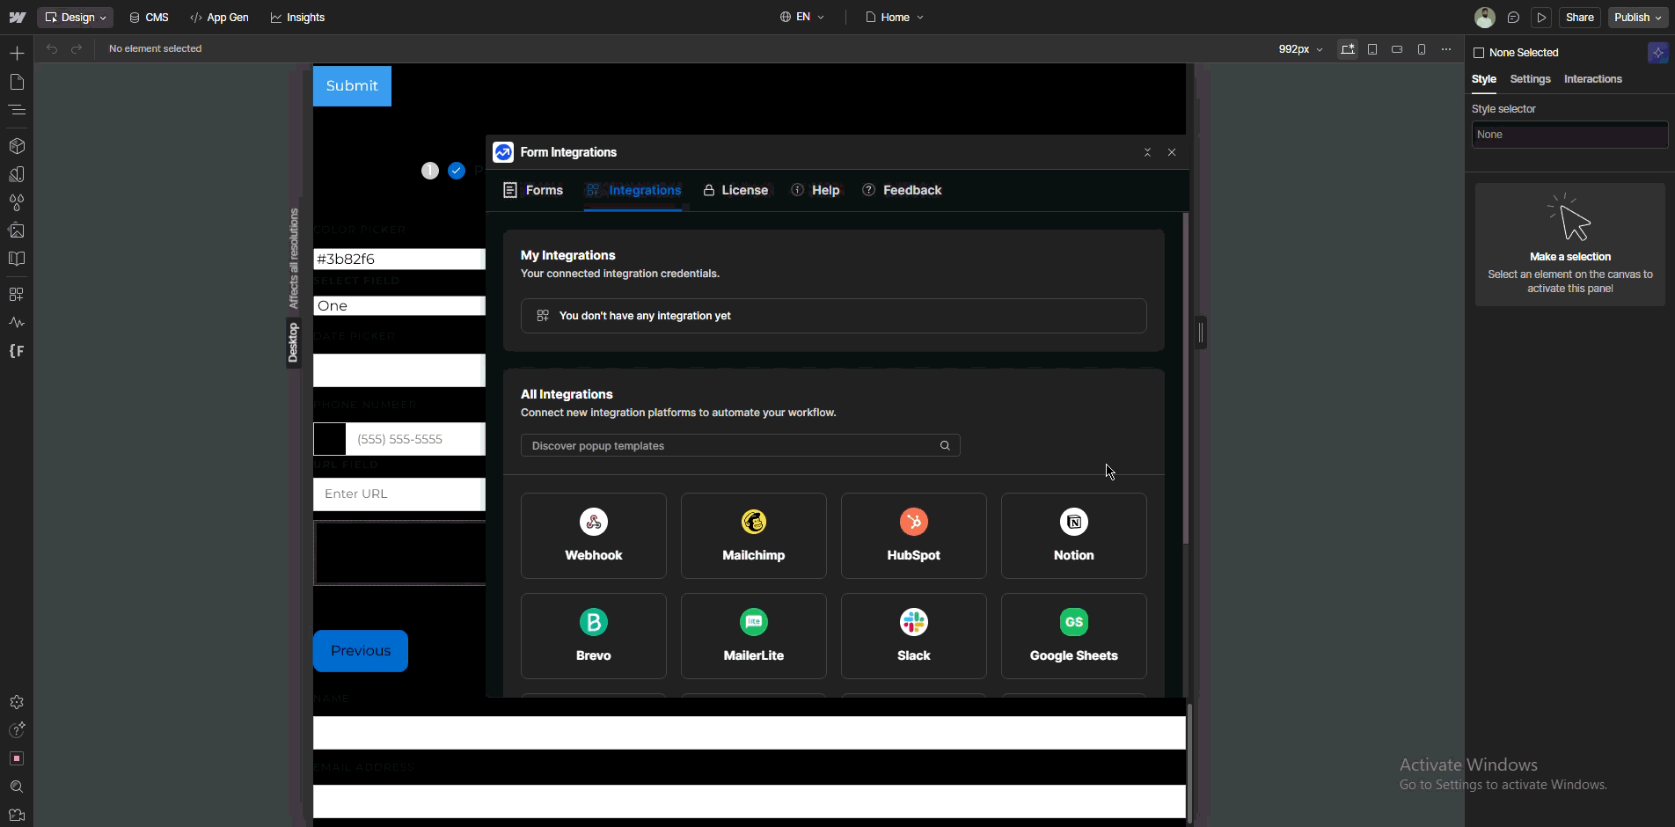
Task: Click the redo arrow icon
Action: coord(77,49)
